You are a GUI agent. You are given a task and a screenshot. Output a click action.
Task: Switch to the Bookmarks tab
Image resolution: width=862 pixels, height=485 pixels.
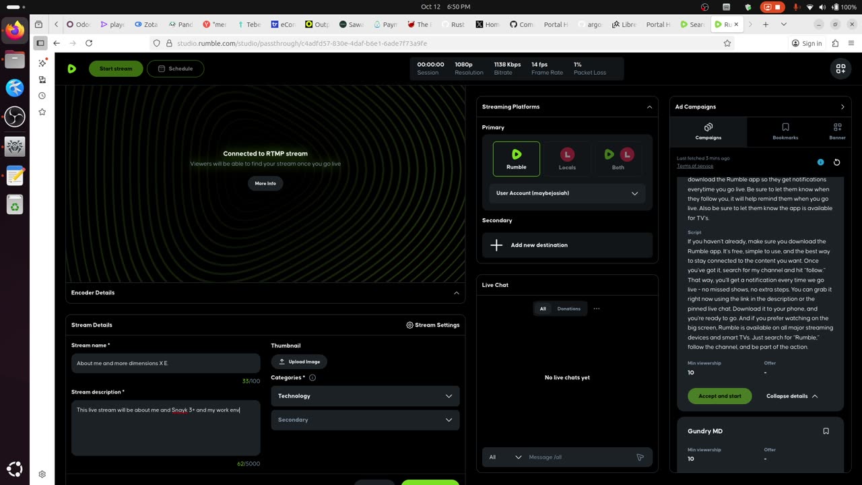785,132
